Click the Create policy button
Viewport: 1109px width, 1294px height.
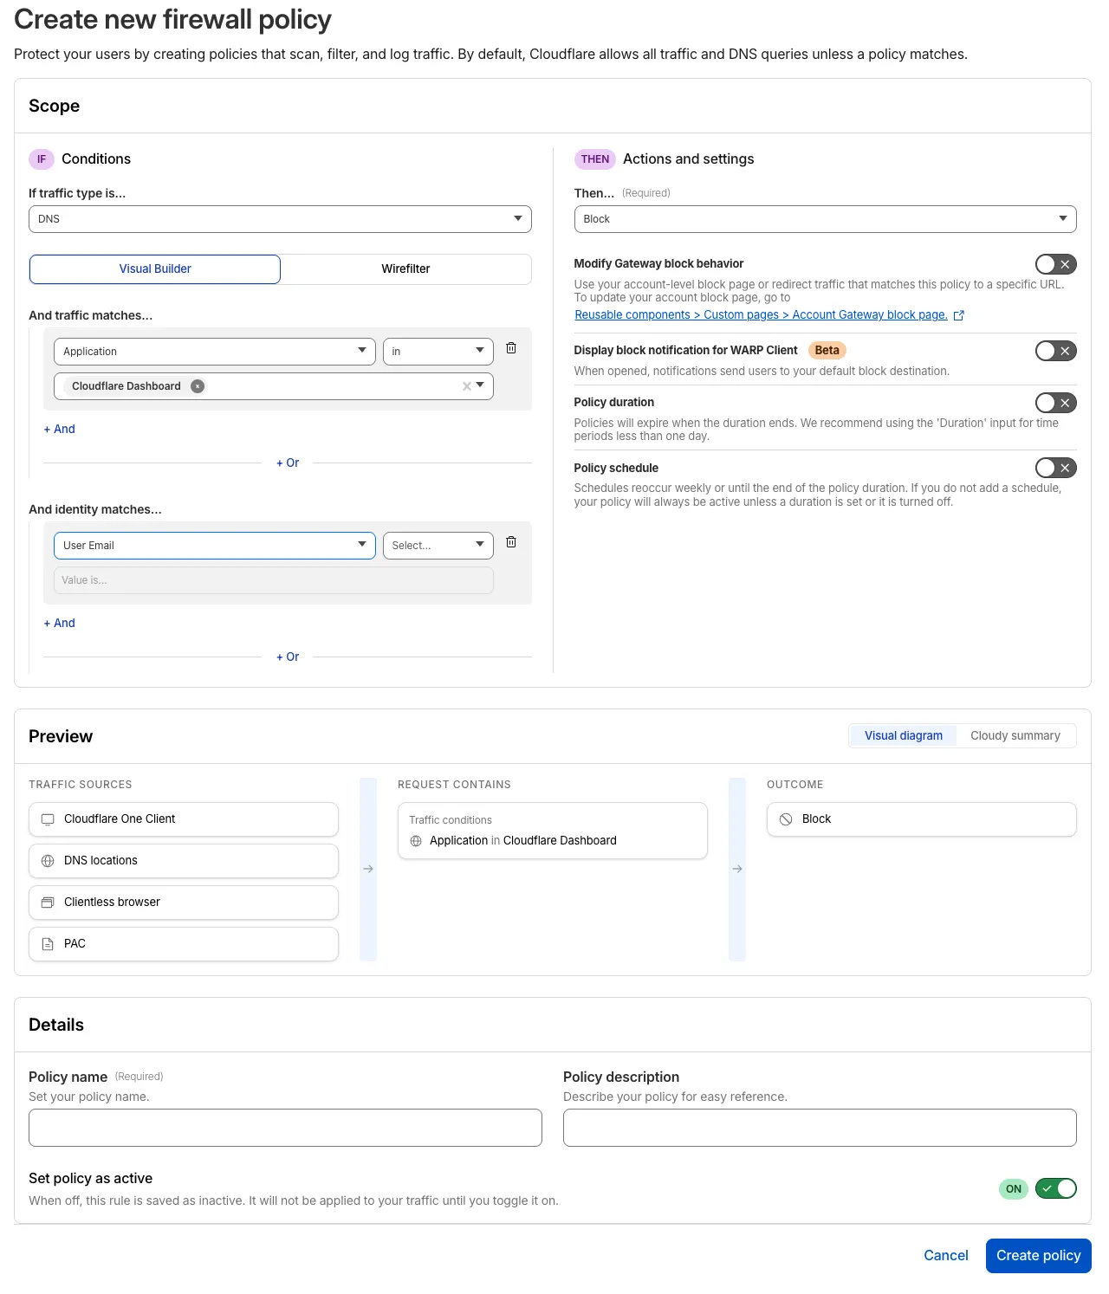coord(1038,1255)
